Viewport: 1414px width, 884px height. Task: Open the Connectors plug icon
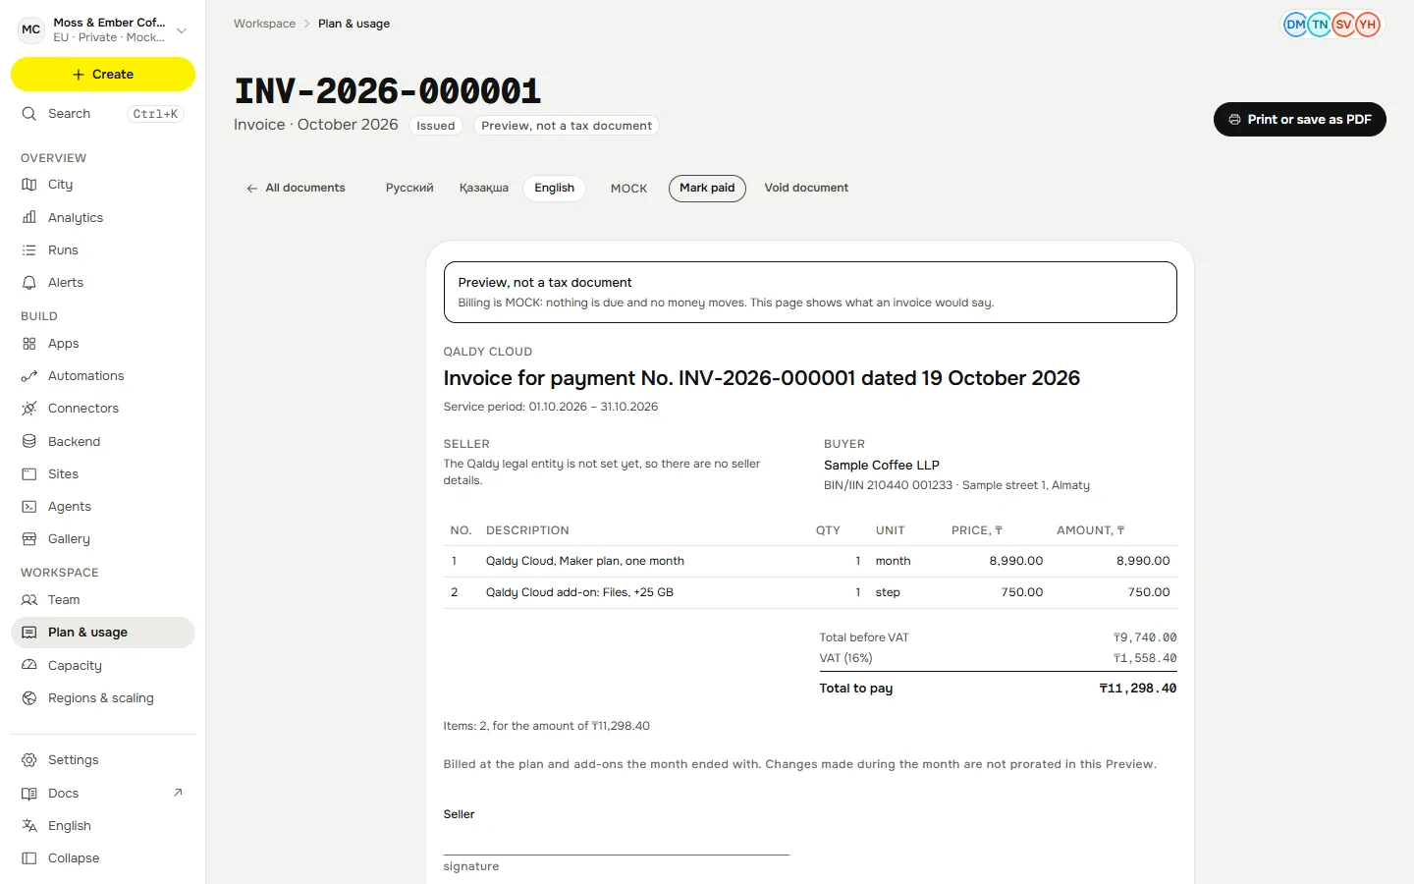click(x=29, y=409)
